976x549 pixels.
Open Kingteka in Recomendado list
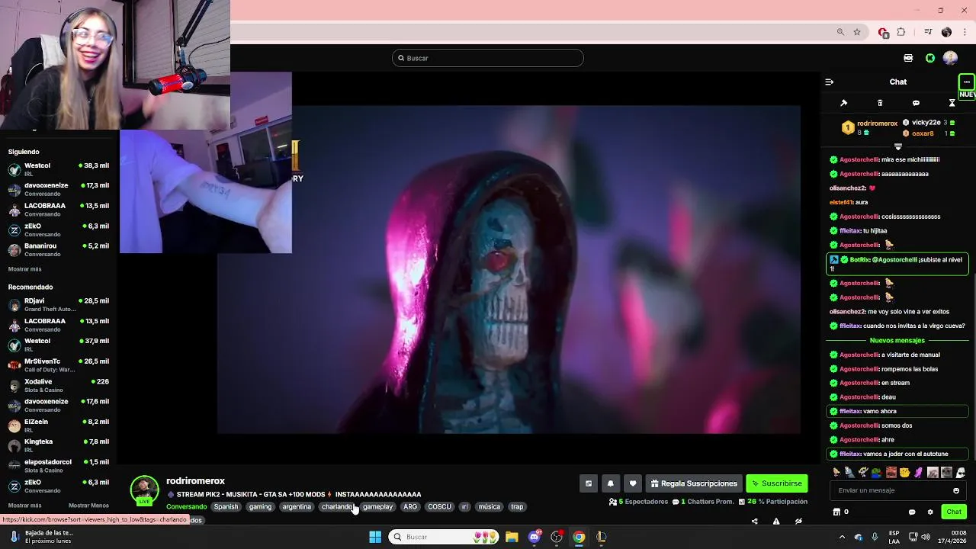[x=59, y=445]
